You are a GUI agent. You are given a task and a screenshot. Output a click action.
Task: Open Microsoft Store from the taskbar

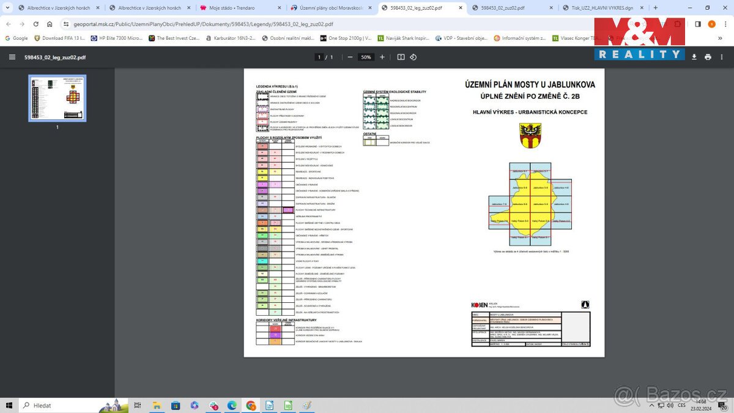point(176,405)
